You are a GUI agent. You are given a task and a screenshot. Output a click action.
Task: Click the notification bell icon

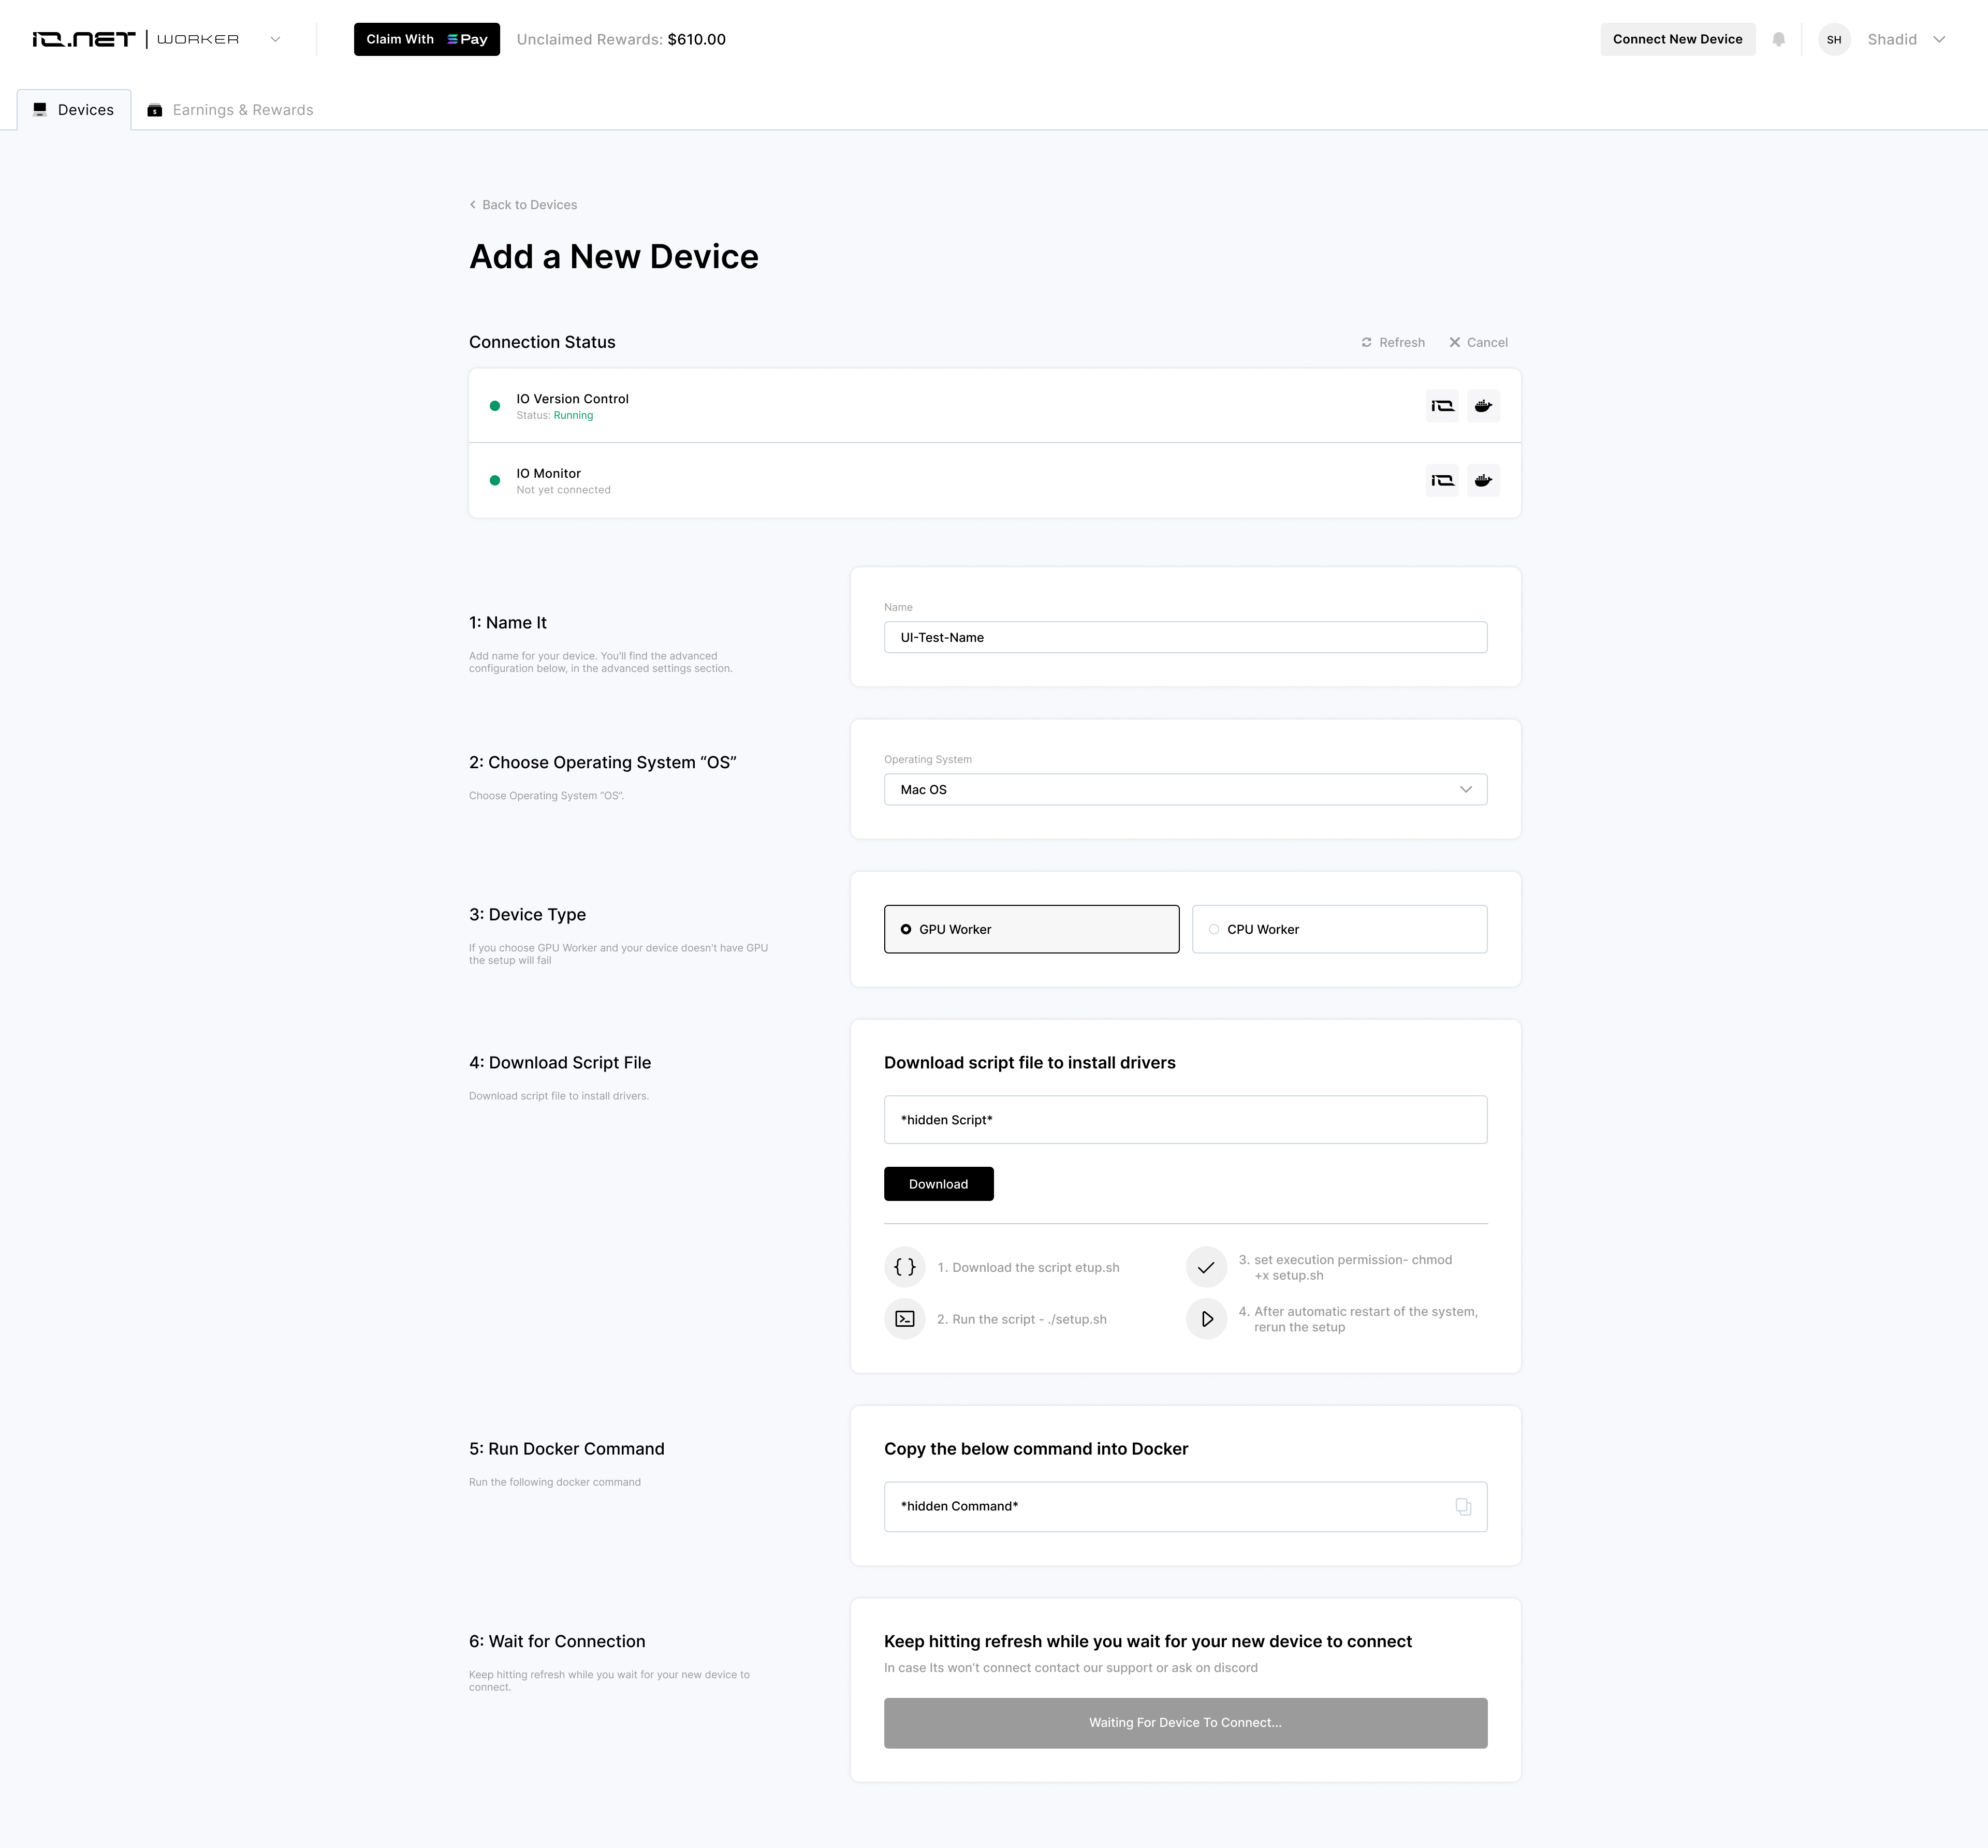(x=1778, y=40)
